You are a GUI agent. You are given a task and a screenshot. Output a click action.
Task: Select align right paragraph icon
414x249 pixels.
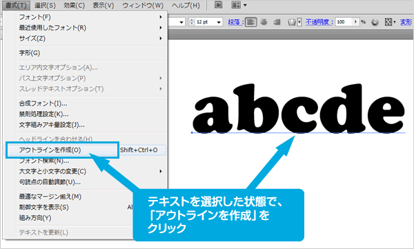click(277, 22)
